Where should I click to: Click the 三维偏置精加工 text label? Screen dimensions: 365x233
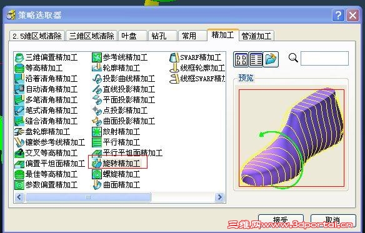pos(51,57)
